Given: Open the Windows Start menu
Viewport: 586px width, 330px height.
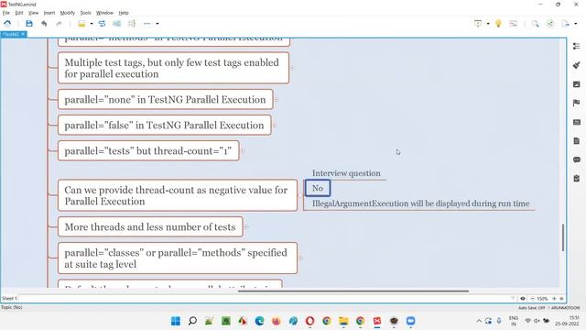Looking at the screenshot, I should 175,321.
